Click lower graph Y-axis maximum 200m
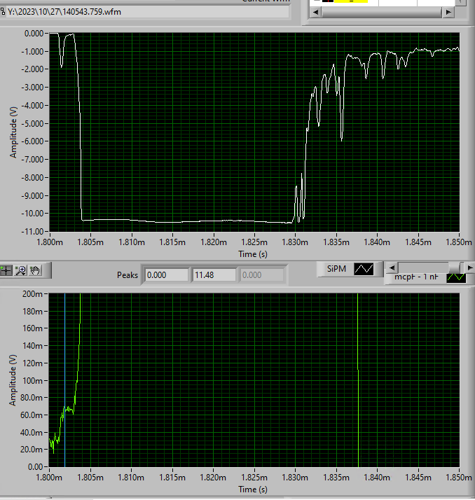 [32, 293]
